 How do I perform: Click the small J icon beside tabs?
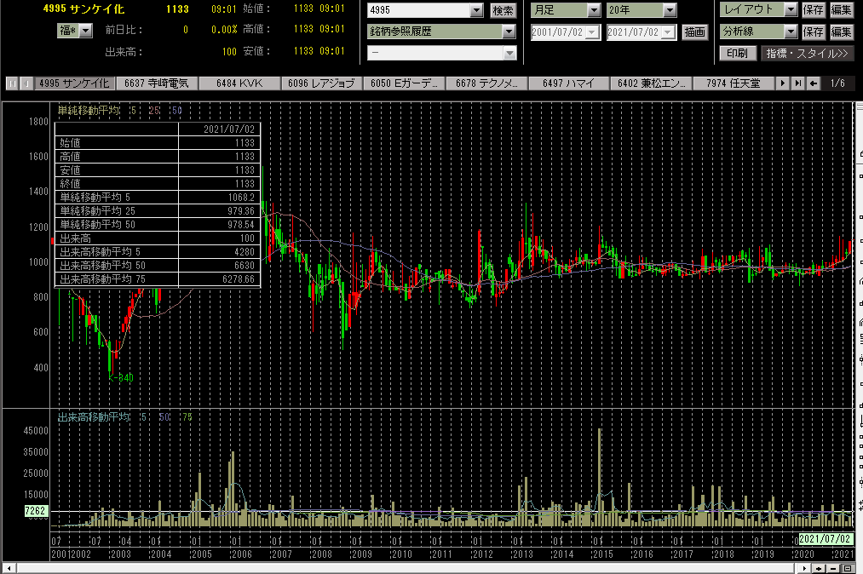26,83
